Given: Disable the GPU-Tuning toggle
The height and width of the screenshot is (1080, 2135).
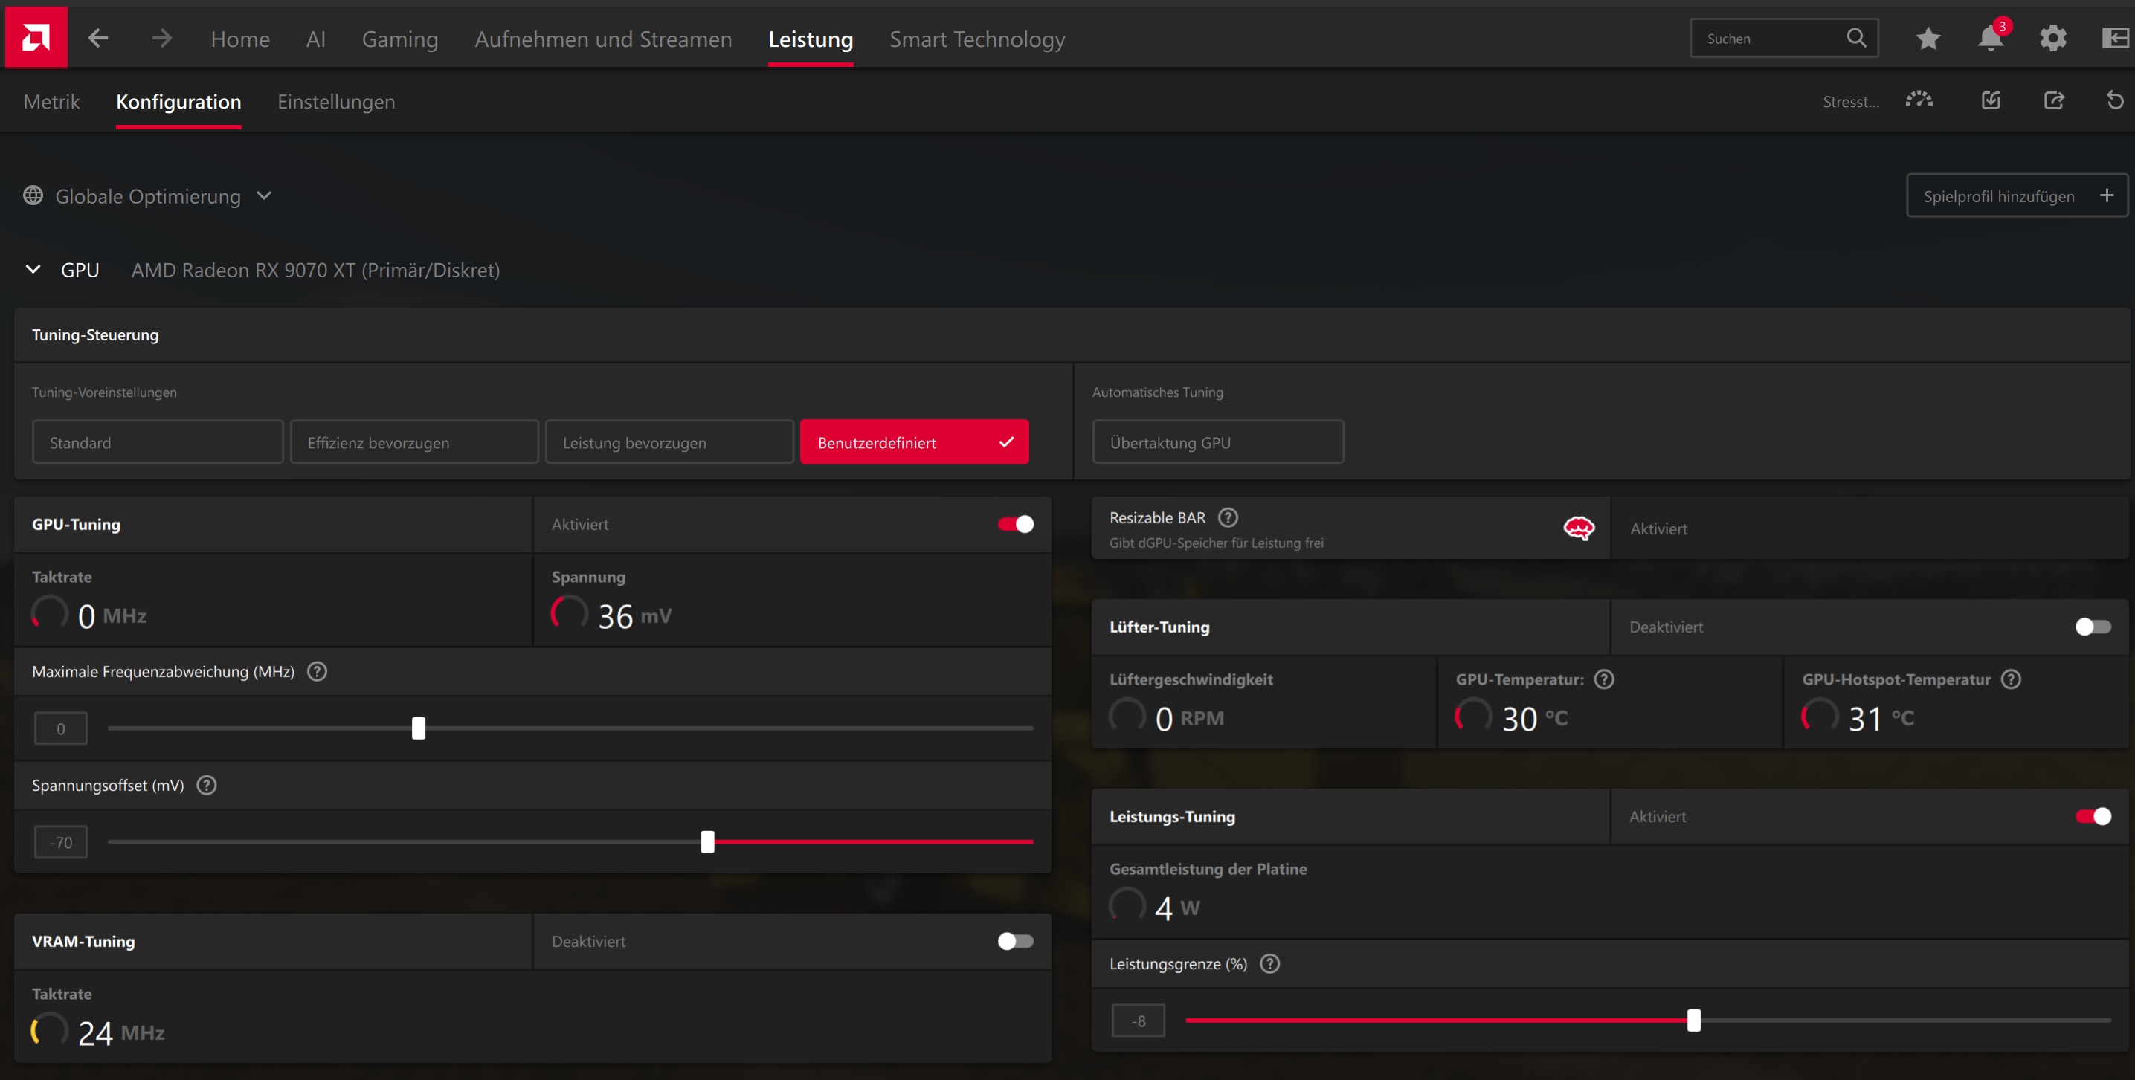Looking at the screenshot, I should coord(1015,524).
